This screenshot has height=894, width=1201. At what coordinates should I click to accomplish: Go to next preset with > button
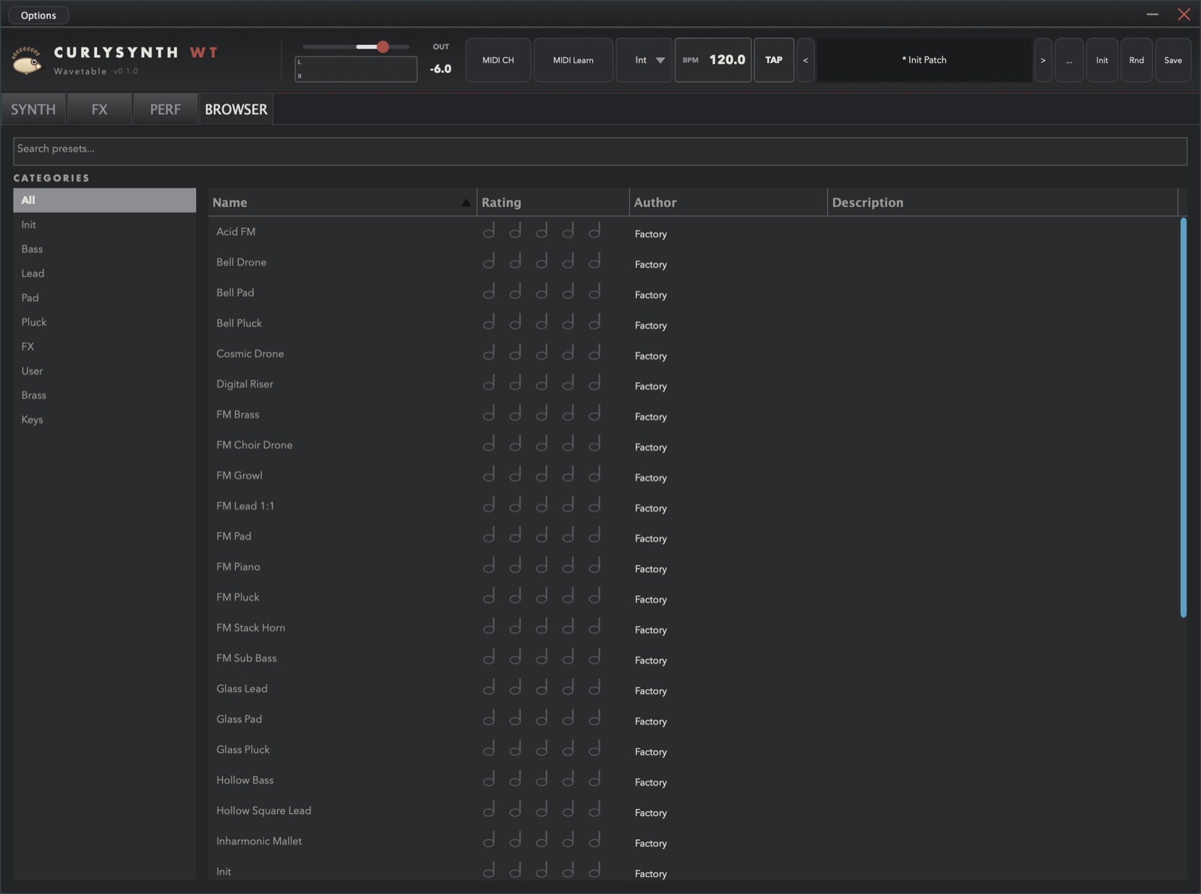(x=1043, y=60)
